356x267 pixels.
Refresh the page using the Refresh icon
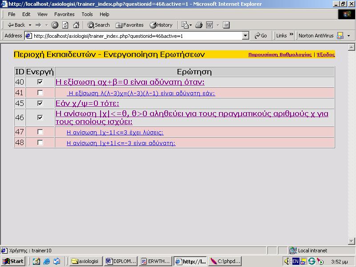65,25
